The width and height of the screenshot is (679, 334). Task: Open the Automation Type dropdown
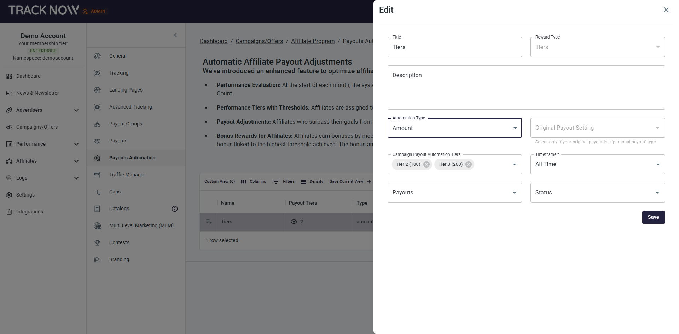point(454,128)
